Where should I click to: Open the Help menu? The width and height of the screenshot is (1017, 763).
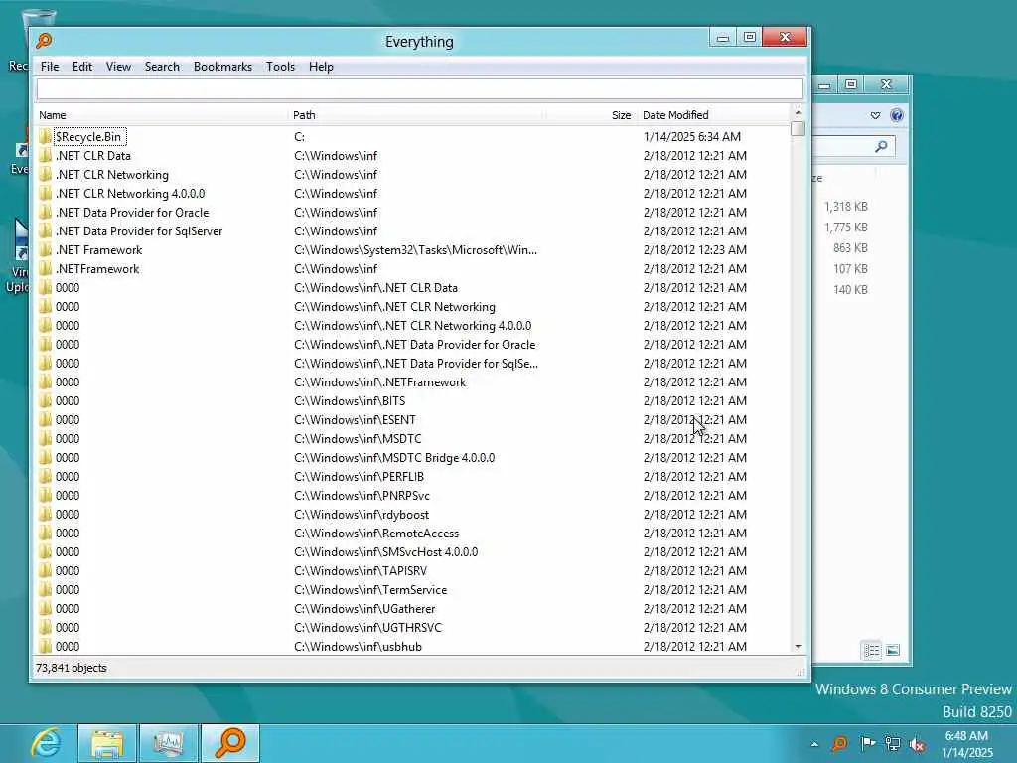click(x=321, y=67)
